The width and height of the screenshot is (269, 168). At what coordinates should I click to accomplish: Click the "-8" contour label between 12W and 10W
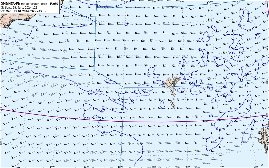click(x=104, y=8)
